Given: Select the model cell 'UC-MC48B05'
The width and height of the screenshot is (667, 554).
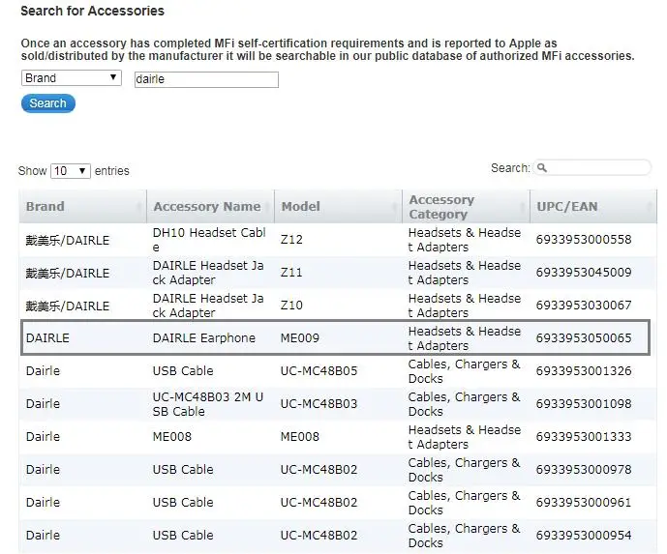Looking at the screenshot, I should click(318, 371).
